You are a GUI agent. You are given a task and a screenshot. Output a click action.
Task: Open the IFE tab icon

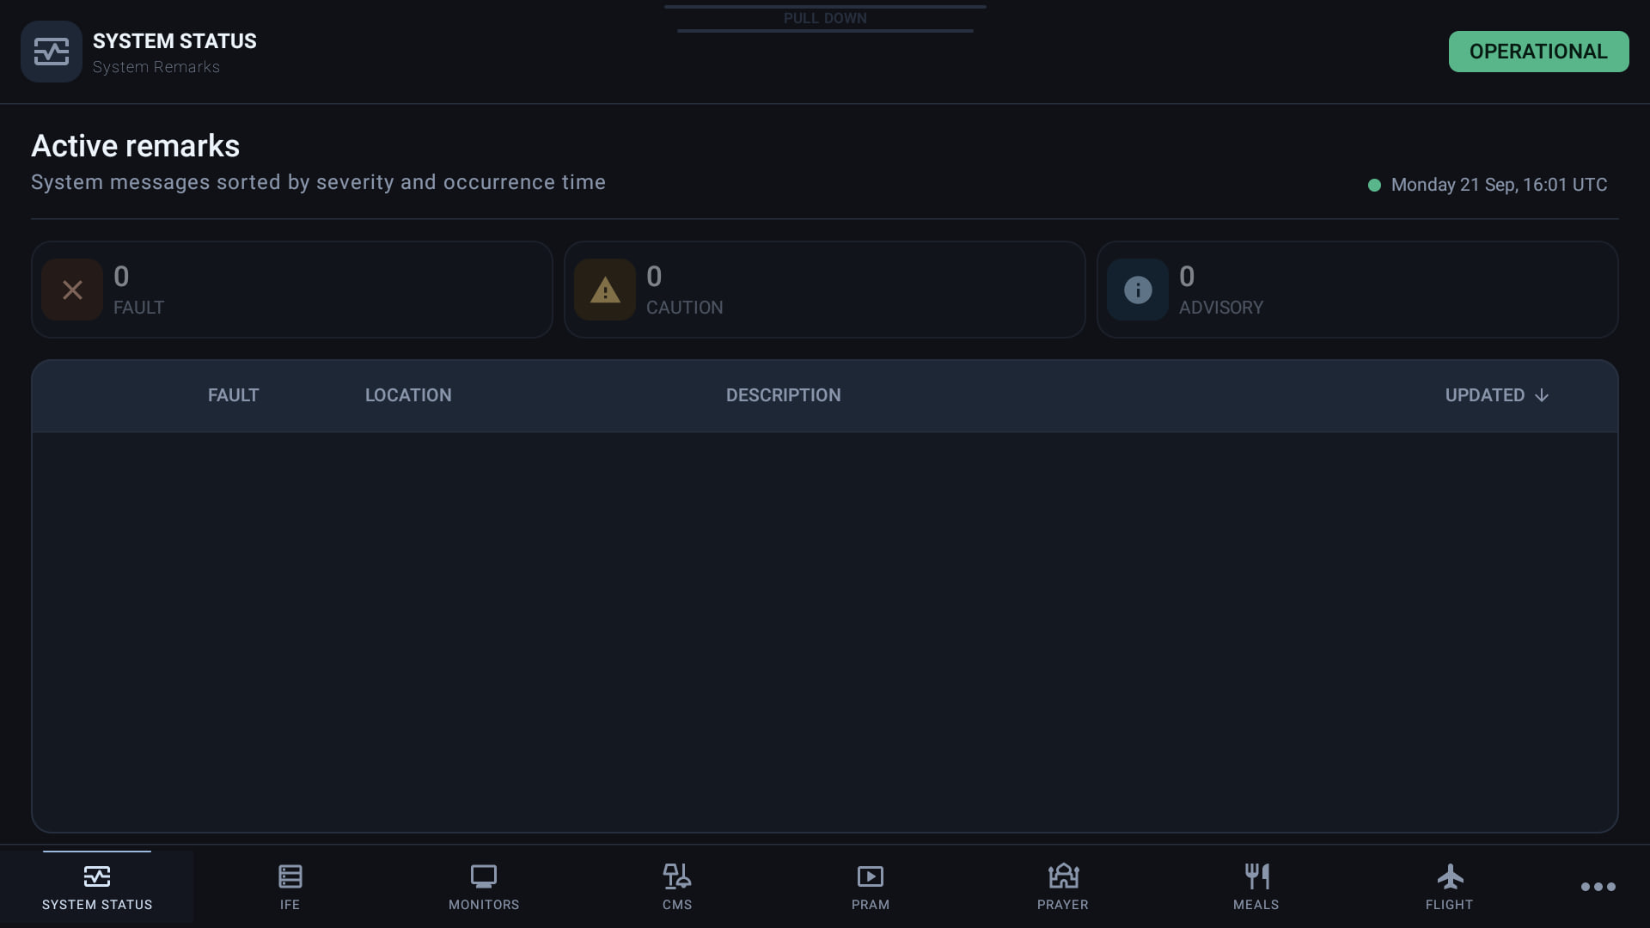[x=290, y=876]
